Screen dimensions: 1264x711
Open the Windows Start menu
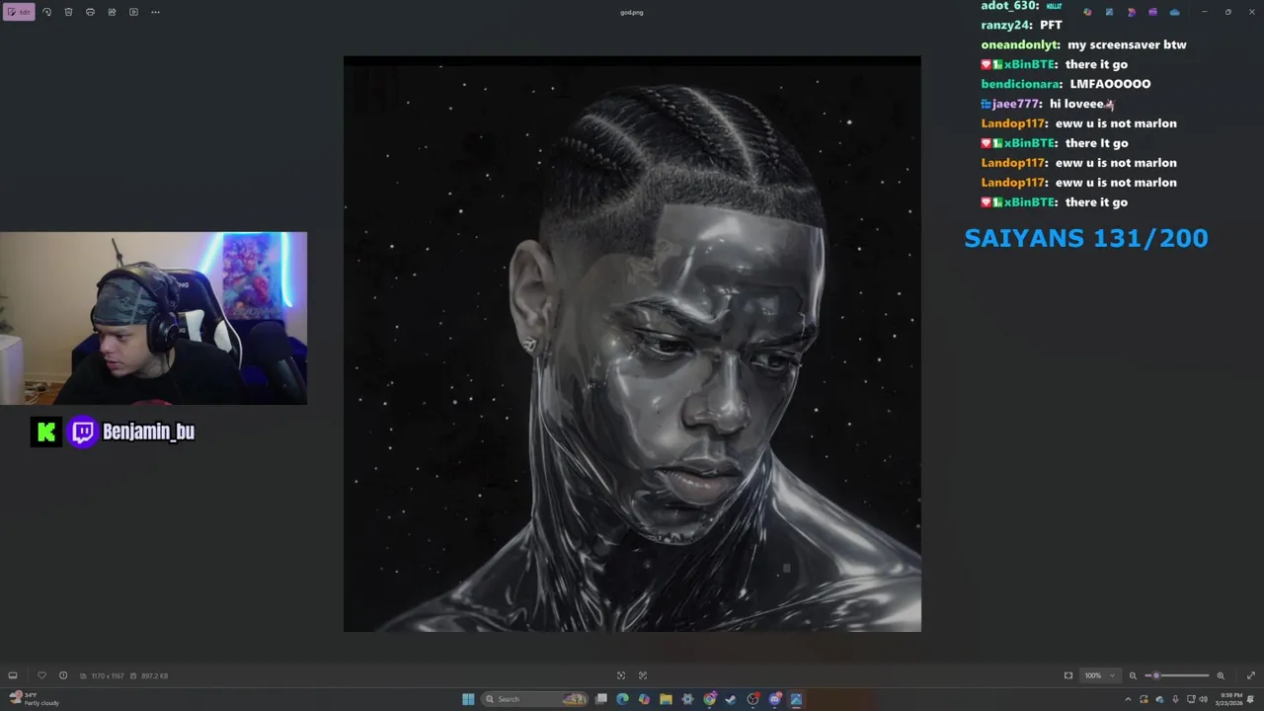468,699
